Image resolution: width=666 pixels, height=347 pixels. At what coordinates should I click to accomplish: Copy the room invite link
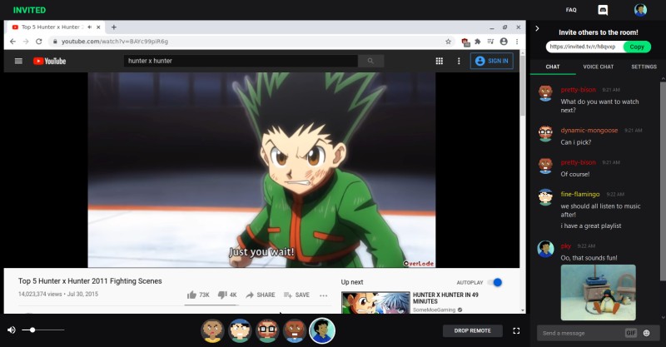(637, 47)
